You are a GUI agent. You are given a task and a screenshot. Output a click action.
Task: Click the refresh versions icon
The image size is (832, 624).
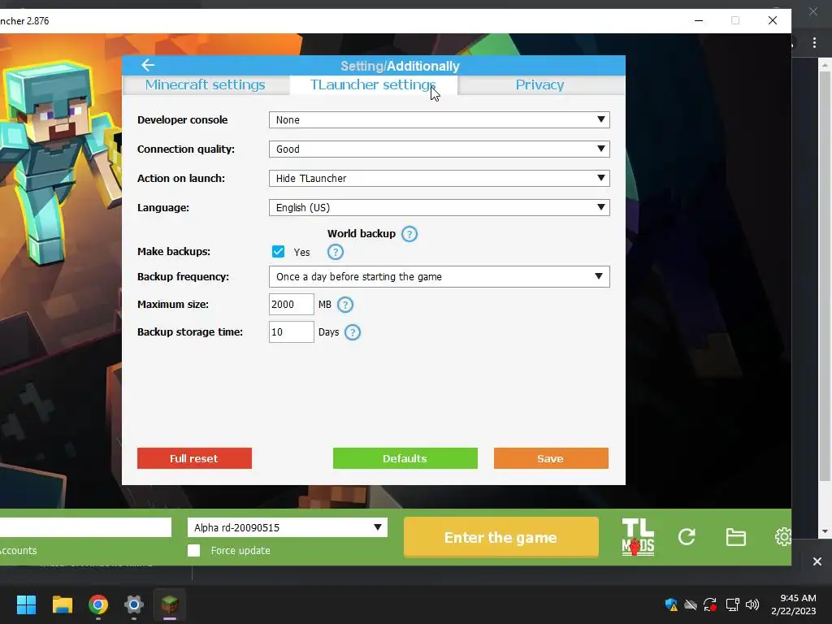[687, 537]
